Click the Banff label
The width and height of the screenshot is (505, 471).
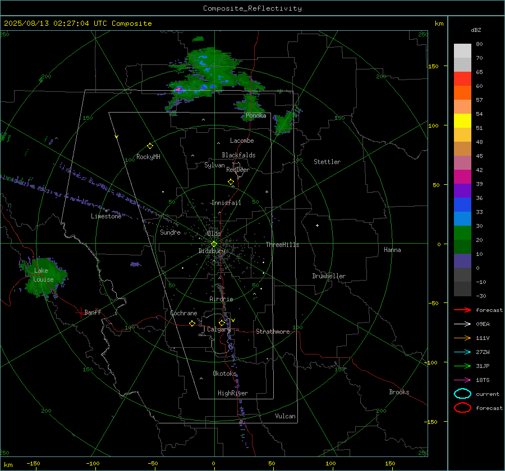[93, 313]
